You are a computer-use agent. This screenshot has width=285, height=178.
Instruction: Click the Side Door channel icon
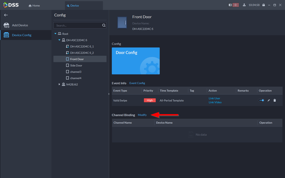pos(67,65)
